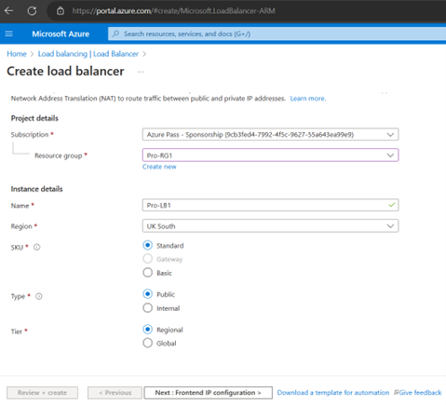Click the site lock icon in address bar
Viewport: 446px width, 405px height.
(61, 11)
